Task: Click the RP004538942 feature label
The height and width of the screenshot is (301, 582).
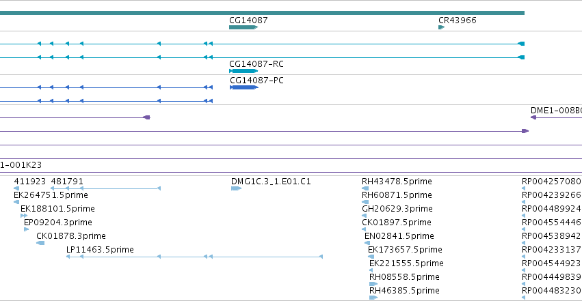Action: coord(551,236)
